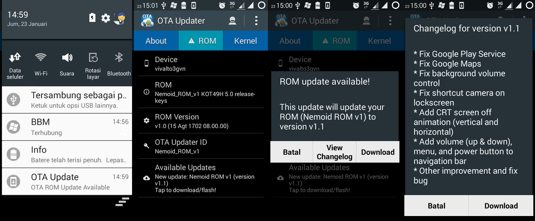Tap the key icon beside OTA Updater ID
This screenshot has height=221, width=535.
tap(146, 146)
